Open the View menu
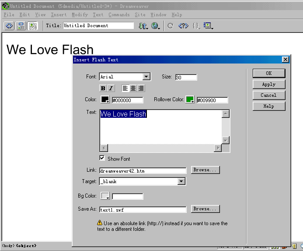The height and width of the screenshot is (251, 303). [x=40, y=15]
